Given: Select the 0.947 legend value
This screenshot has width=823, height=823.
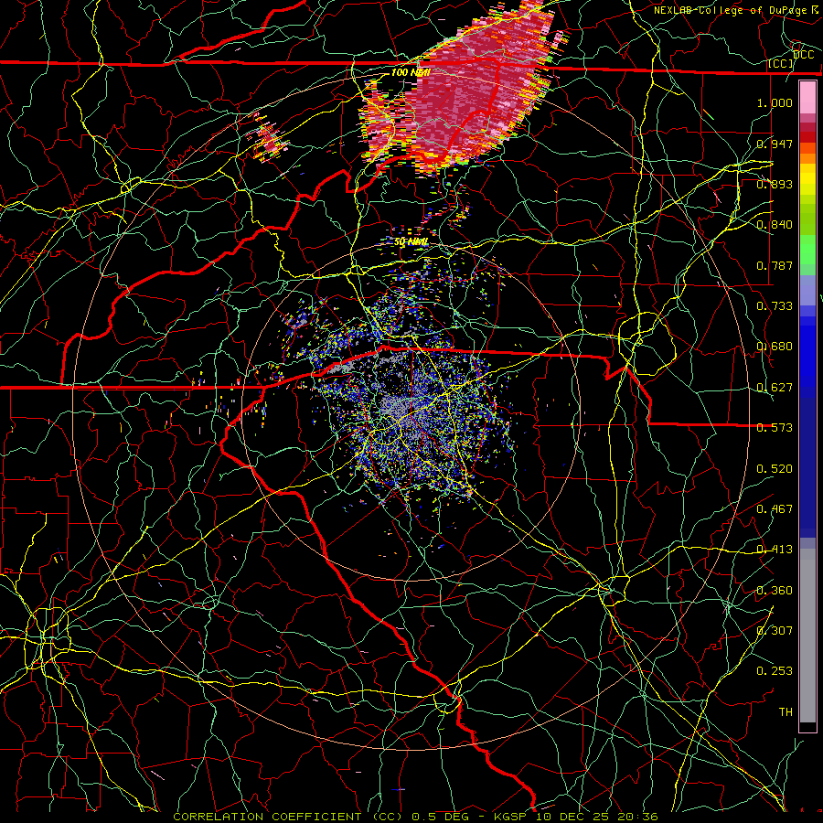Looking at the screenshot, I should click(775, 144).
